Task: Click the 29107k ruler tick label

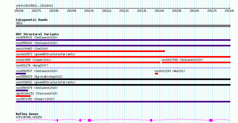Action: (x=37, y=11)
